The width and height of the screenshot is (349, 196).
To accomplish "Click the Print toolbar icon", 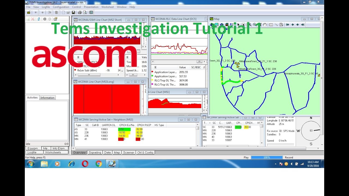I will click(x=80, y=12).
